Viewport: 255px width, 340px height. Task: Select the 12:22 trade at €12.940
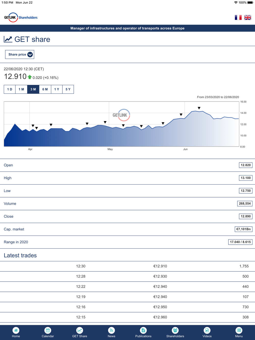tap(127, 286)
